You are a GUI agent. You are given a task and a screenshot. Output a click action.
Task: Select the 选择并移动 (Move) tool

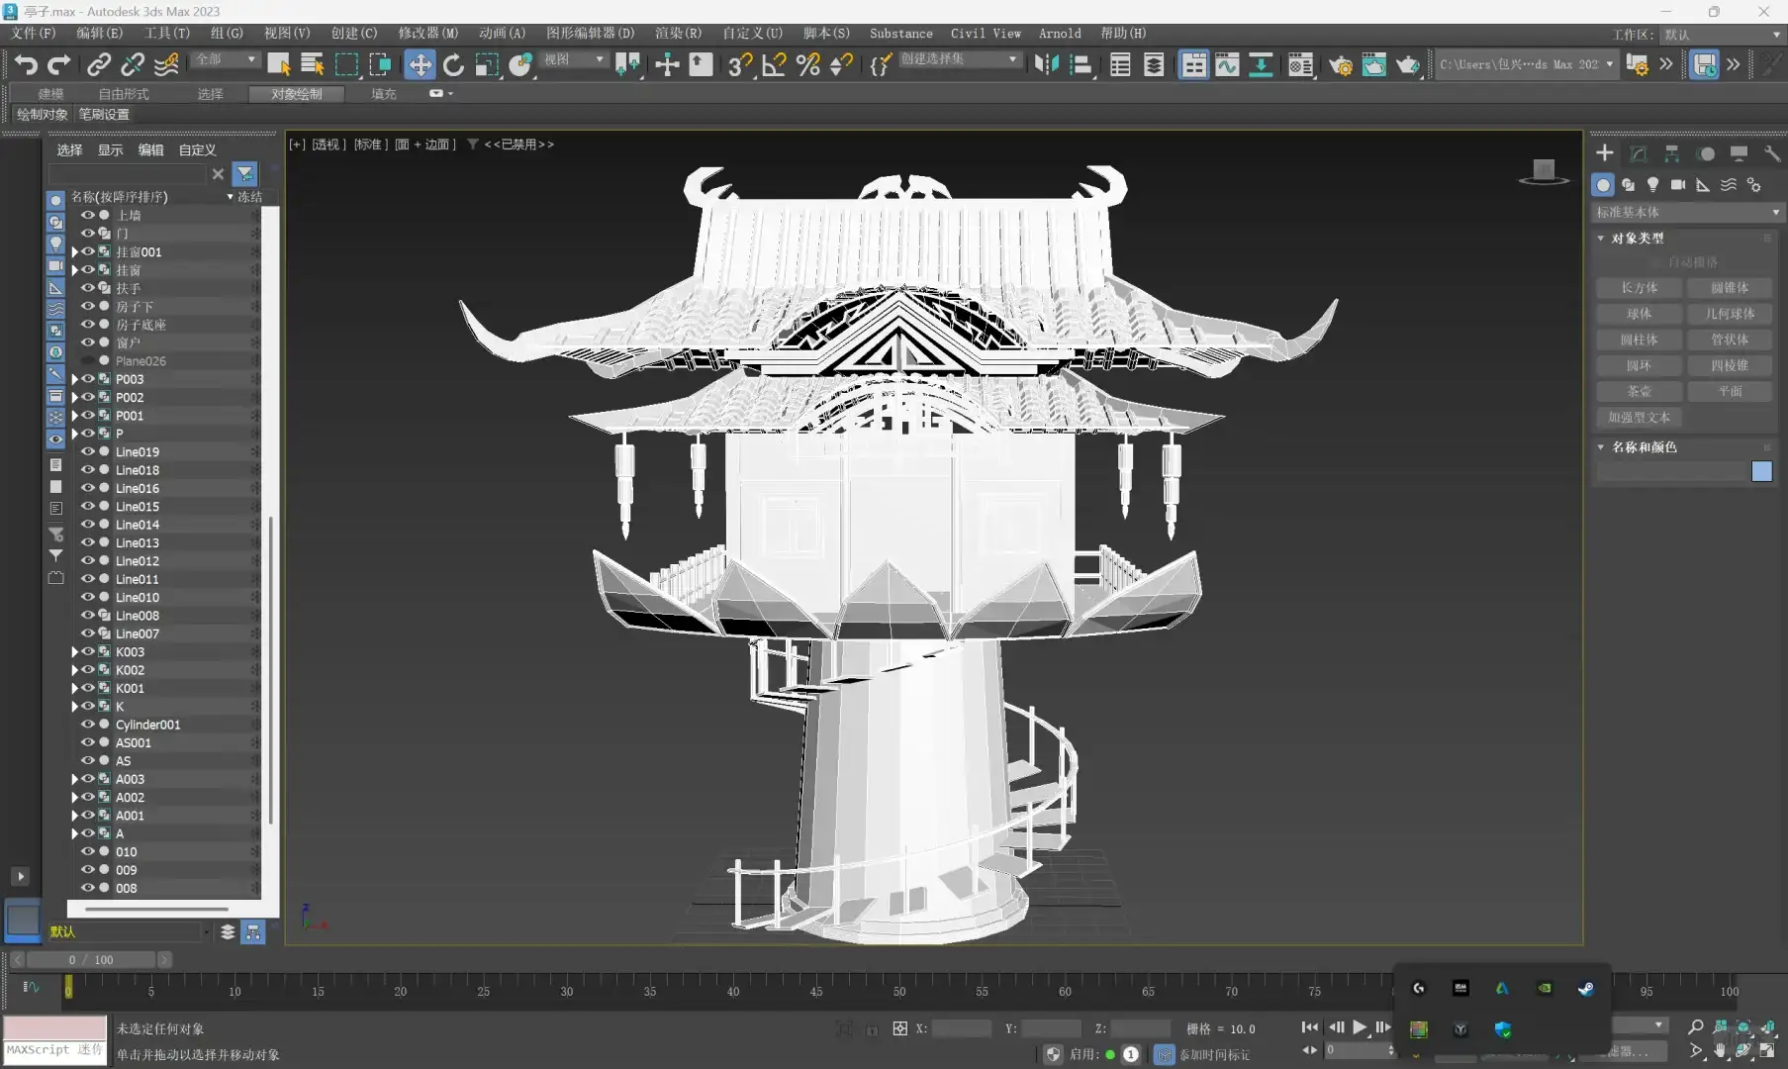coord(420,64)
